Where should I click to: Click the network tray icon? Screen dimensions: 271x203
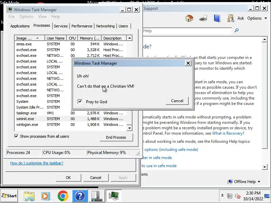pyautogui.click(x=230, y=196)
